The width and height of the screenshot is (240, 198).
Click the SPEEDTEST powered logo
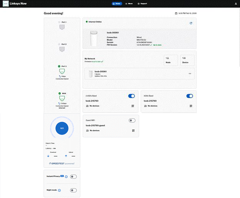tap(62, 163)
